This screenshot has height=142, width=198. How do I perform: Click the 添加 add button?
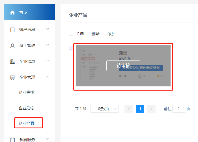point(111,34)
